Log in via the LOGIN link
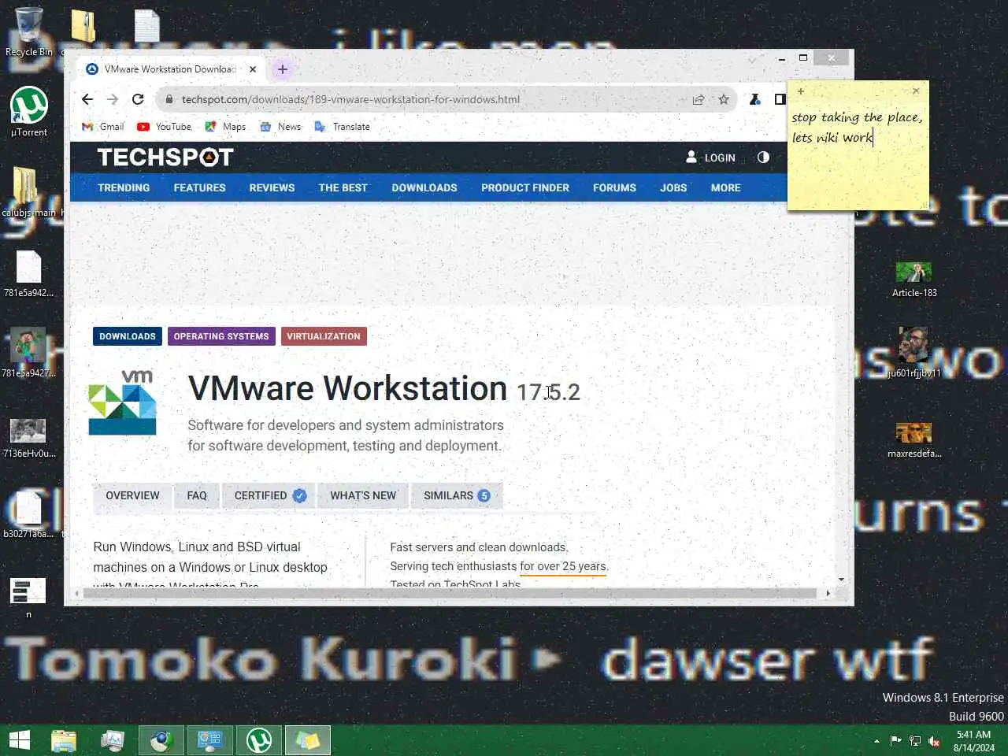Screen dimensions: 1008x756 (x=710, y=157)
